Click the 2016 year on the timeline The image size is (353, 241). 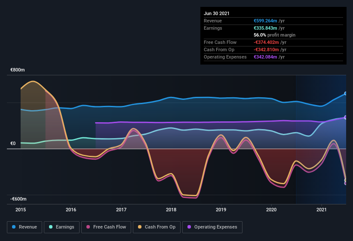click(71, 210)
